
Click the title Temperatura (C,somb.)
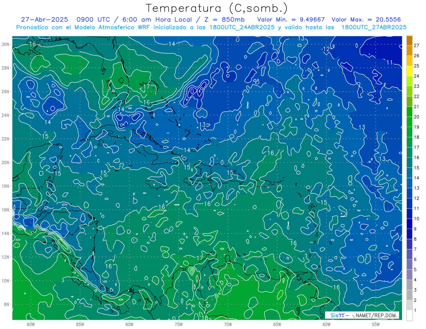(x=217, y=8)
